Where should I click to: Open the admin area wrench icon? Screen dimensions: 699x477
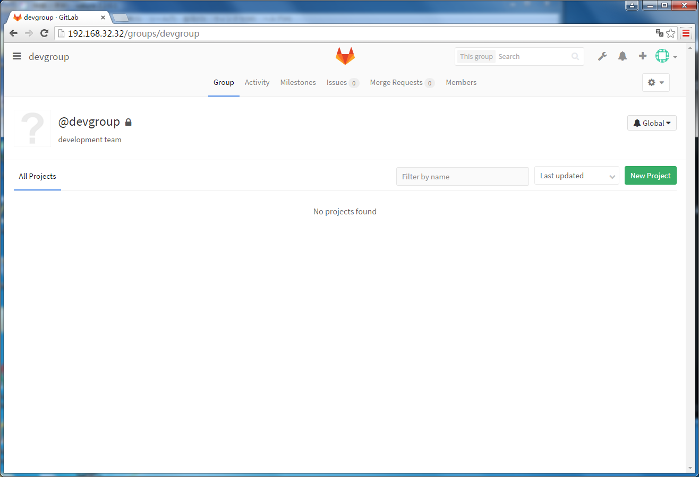602,56
